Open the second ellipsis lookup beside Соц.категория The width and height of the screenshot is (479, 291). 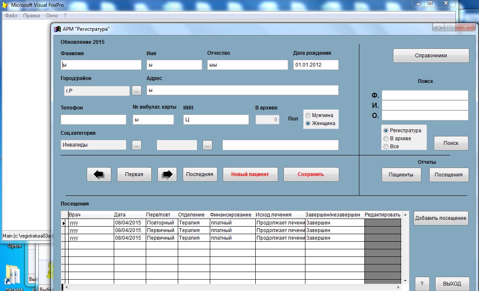point(207,145)
